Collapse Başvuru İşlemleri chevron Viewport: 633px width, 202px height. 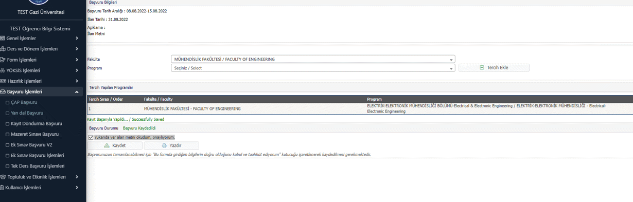point(77,92)
